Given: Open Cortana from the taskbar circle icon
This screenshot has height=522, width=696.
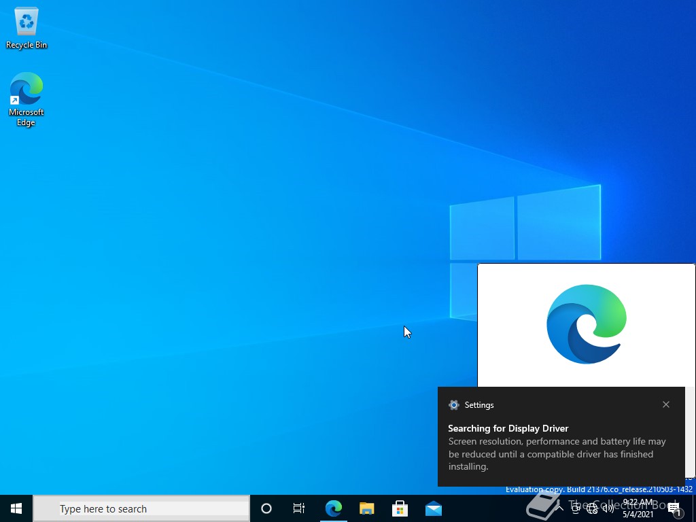Looking at the screenshot, I should tap(266, 508).
